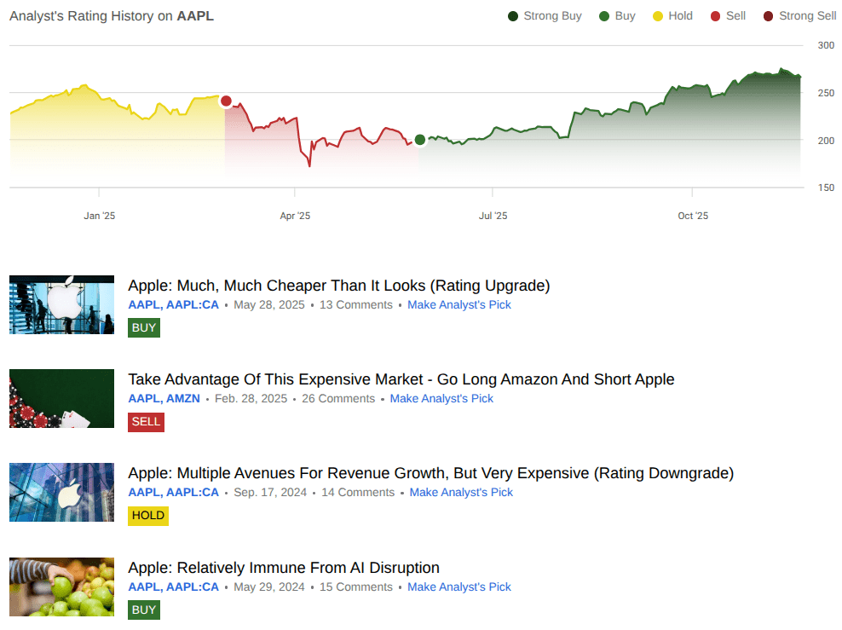The image size is (842, 630).
Task: Toggle the Hold series in the legend
Action: click(x=656, y=15)
